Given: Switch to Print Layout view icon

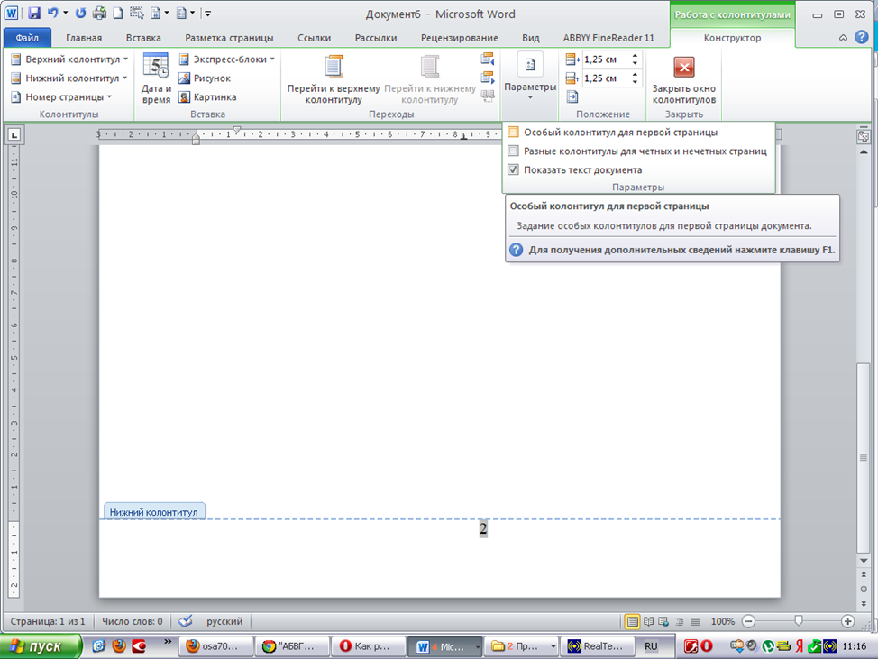Looking at the screenshot, I should [x=632, y=621].
